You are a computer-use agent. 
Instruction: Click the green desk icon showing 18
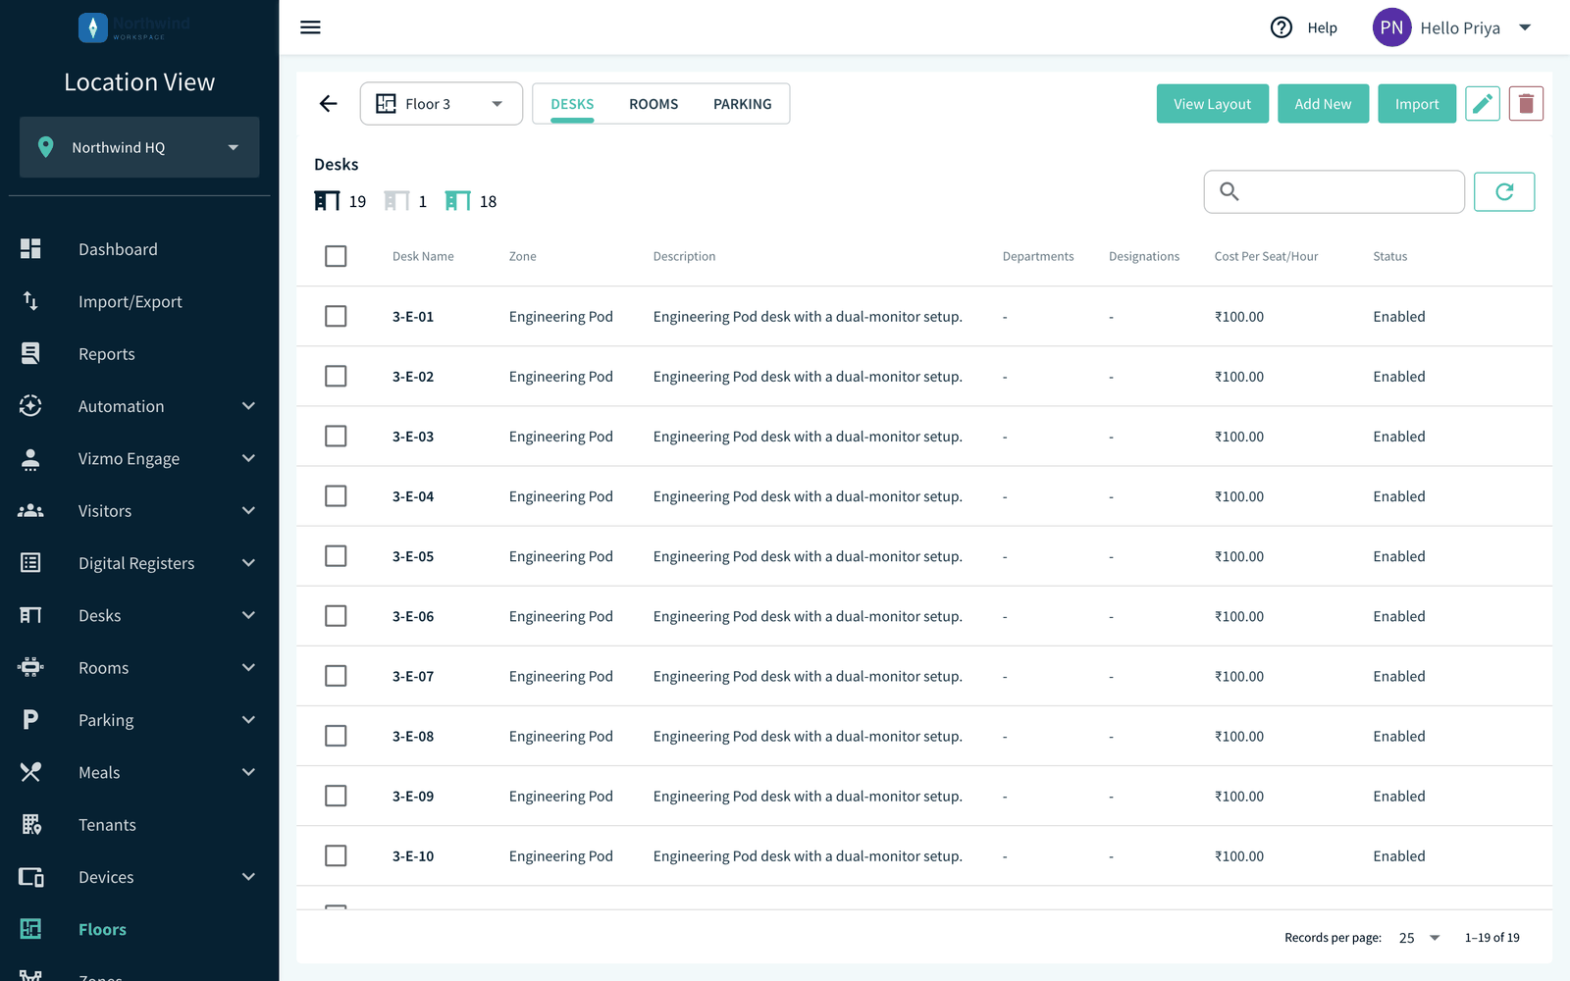pos(457,201)
